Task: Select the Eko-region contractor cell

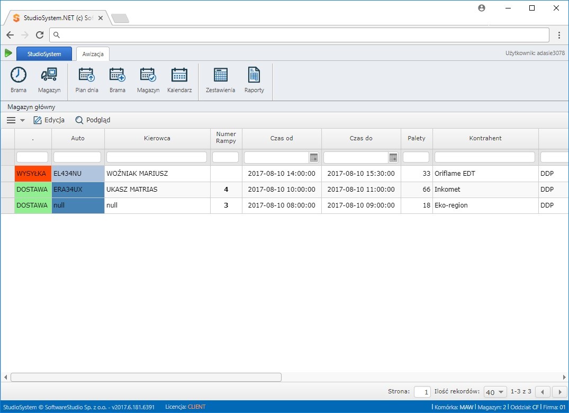Action: pyautogui.click(x=485, y=205)
